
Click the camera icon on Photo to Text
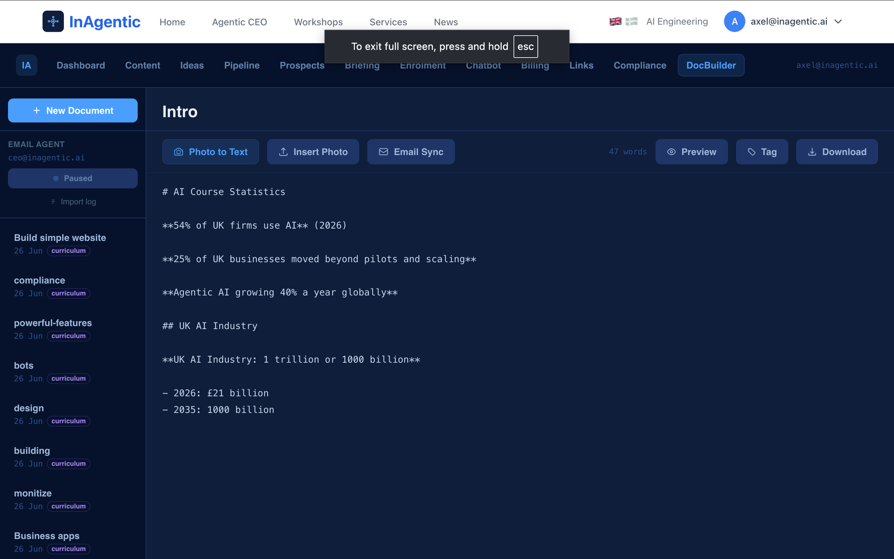178,152
